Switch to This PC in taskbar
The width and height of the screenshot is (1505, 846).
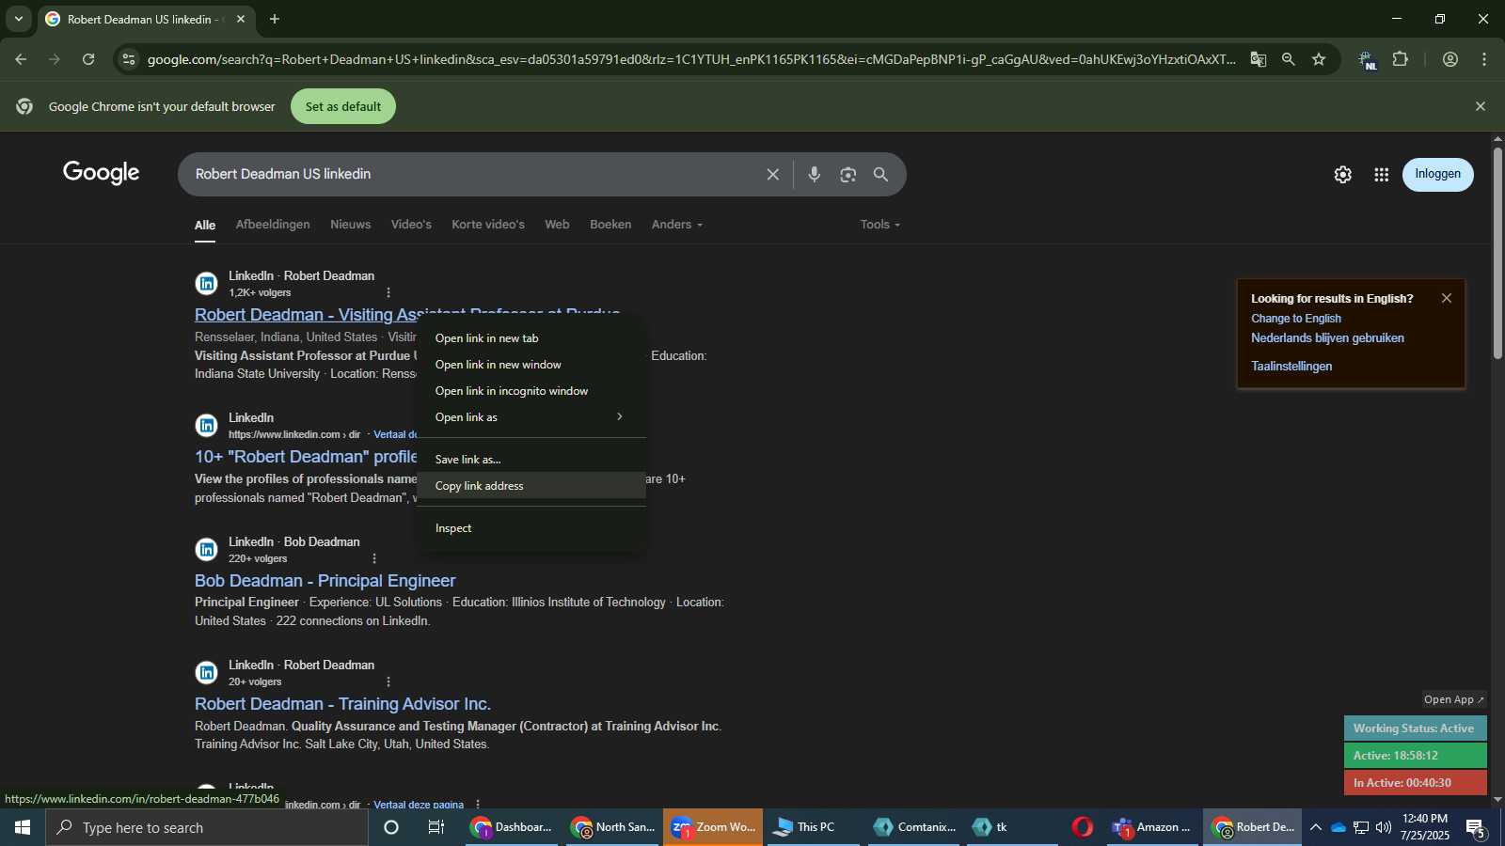pyautogui.click(x=814, y=827)
